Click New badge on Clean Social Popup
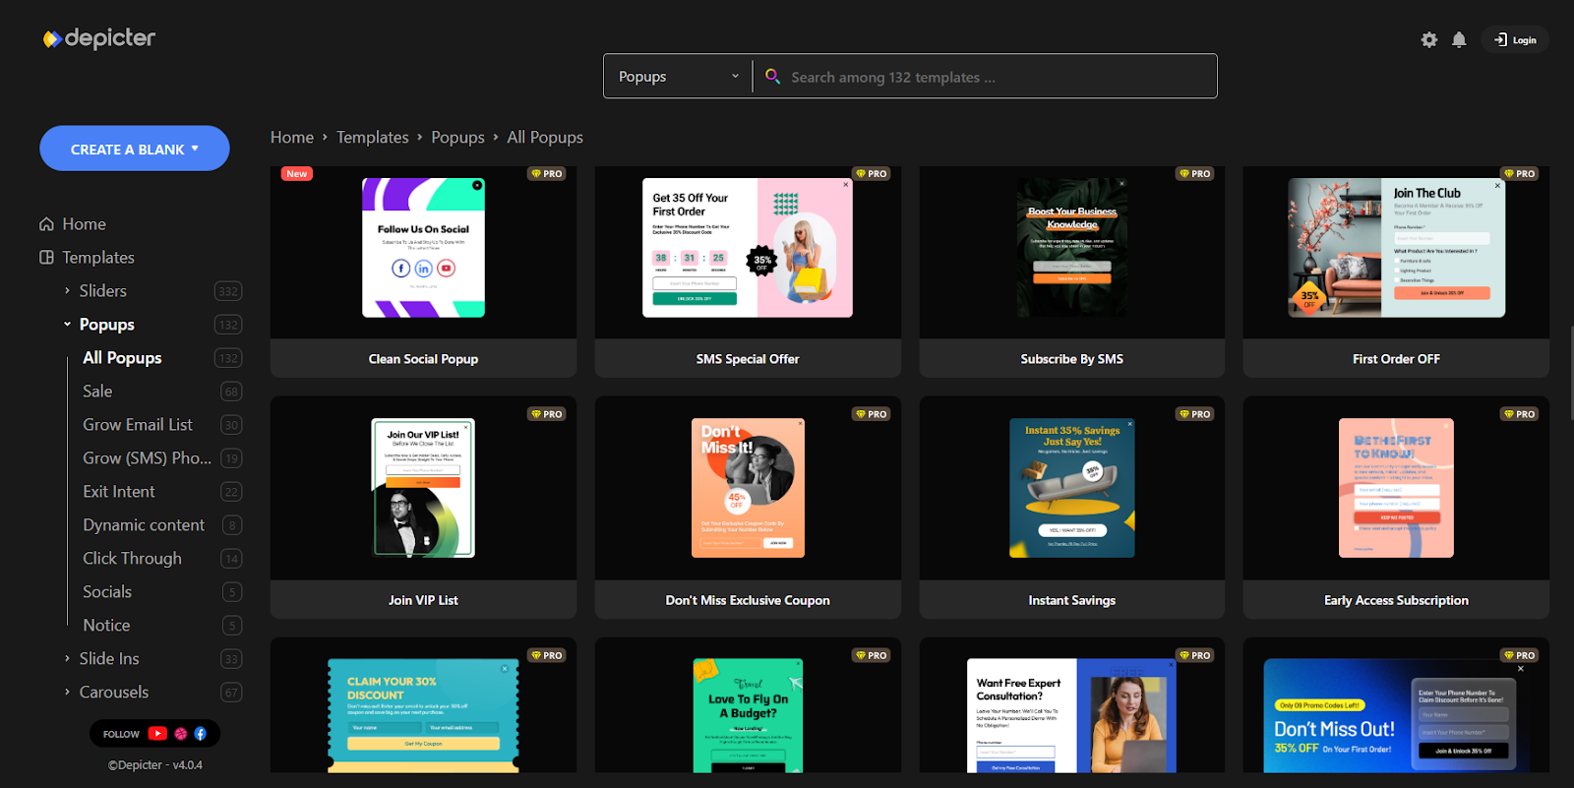 (x=297, y=173)
